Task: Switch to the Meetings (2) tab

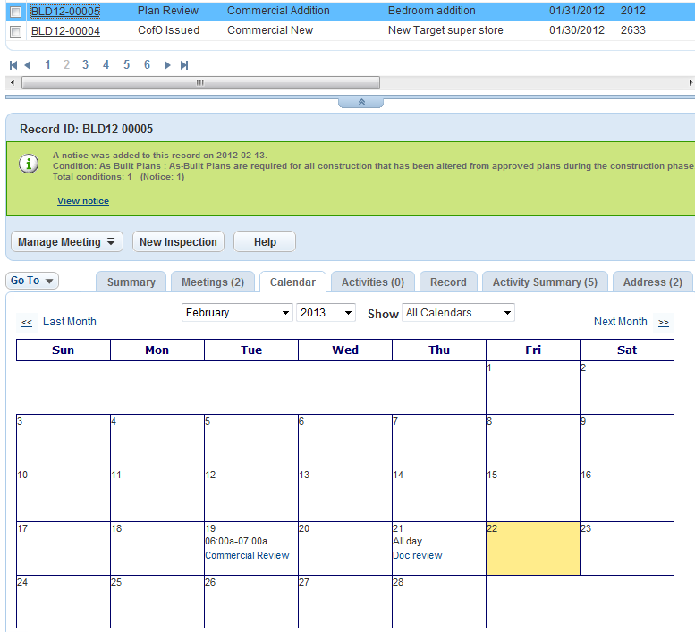Action: click(212, 282)
